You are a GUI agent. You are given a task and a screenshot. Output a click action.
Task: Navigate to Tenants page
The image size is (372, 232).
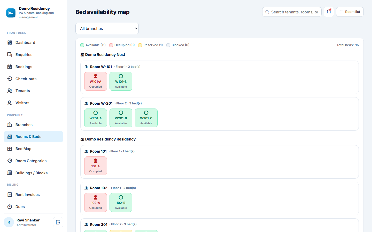tap(33, 91)
